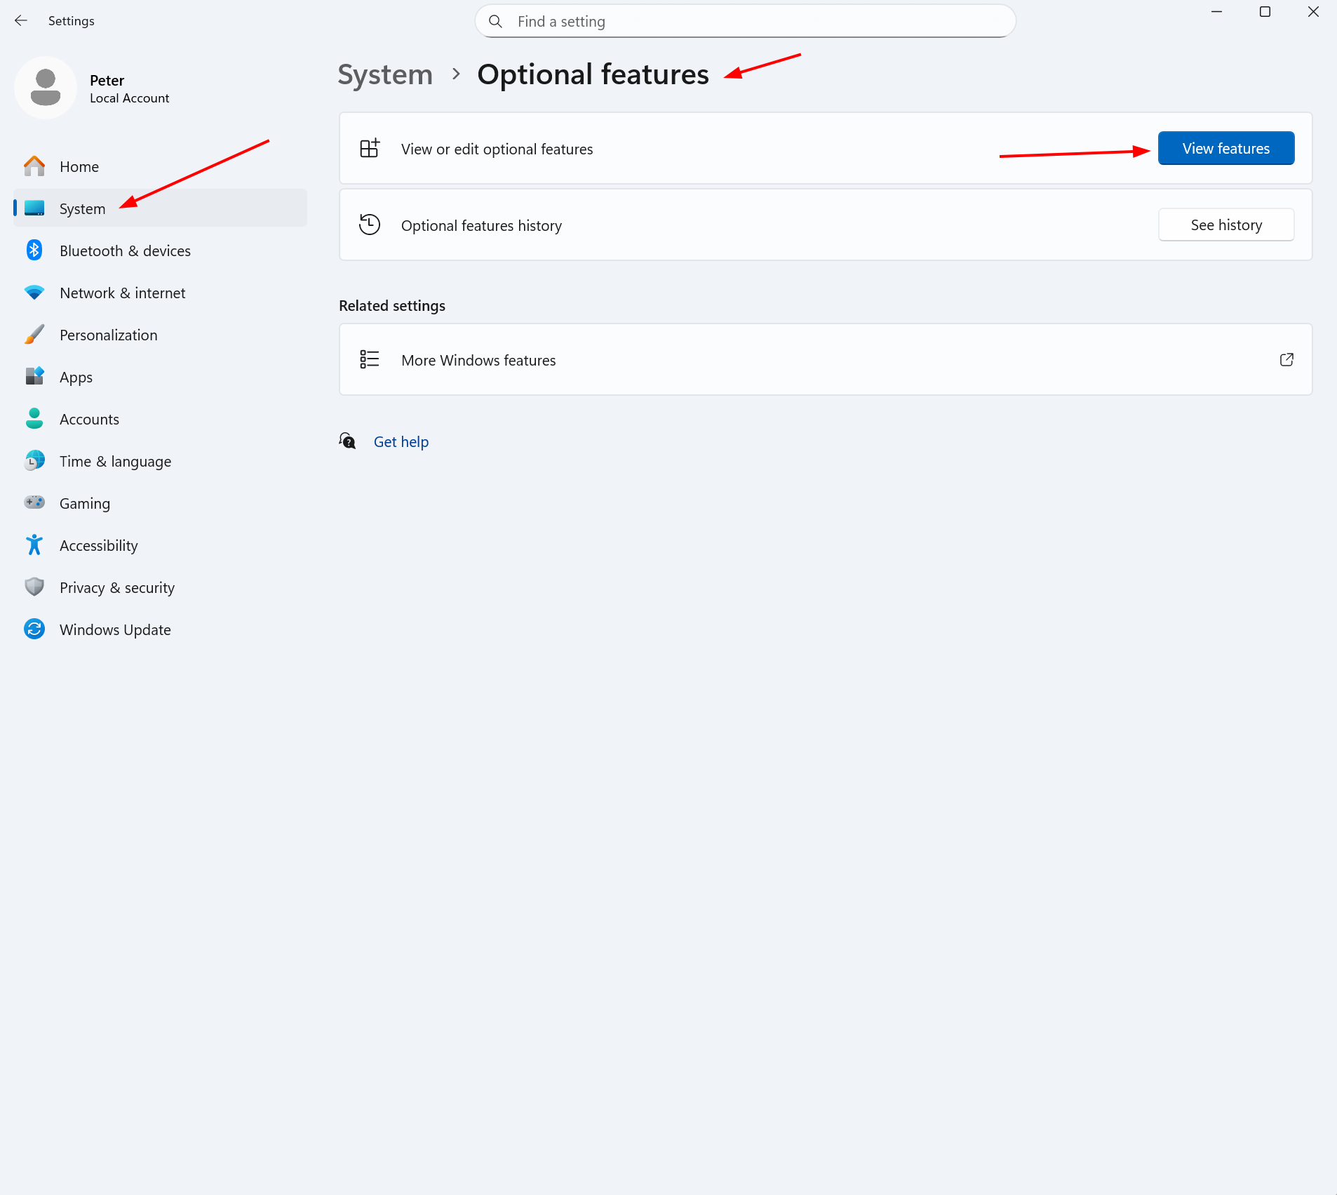
Task: Open the Get help link
Action: [x=401, y=441]
